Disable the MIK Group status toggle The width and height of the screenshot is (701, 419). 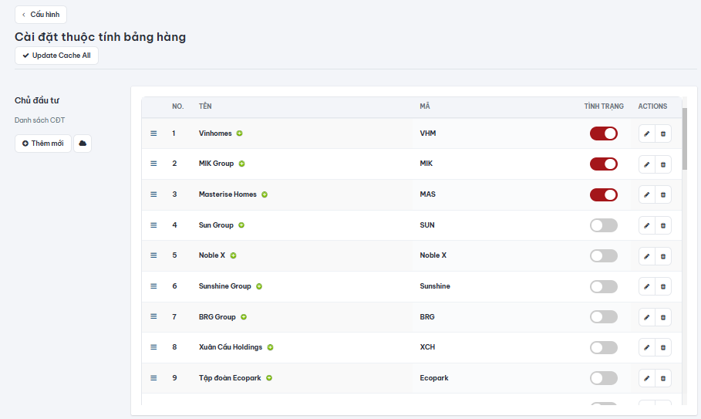coord(604,164)
